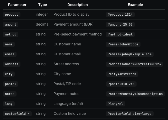Click the ?method=ideal example code
The width and height of the screenshot is (168, 120).
120,34
